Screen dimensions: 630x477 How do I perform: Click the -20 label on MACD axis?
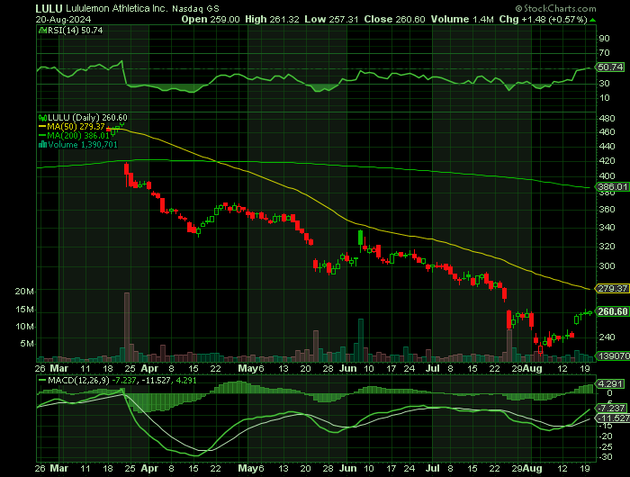coord(607,436)
